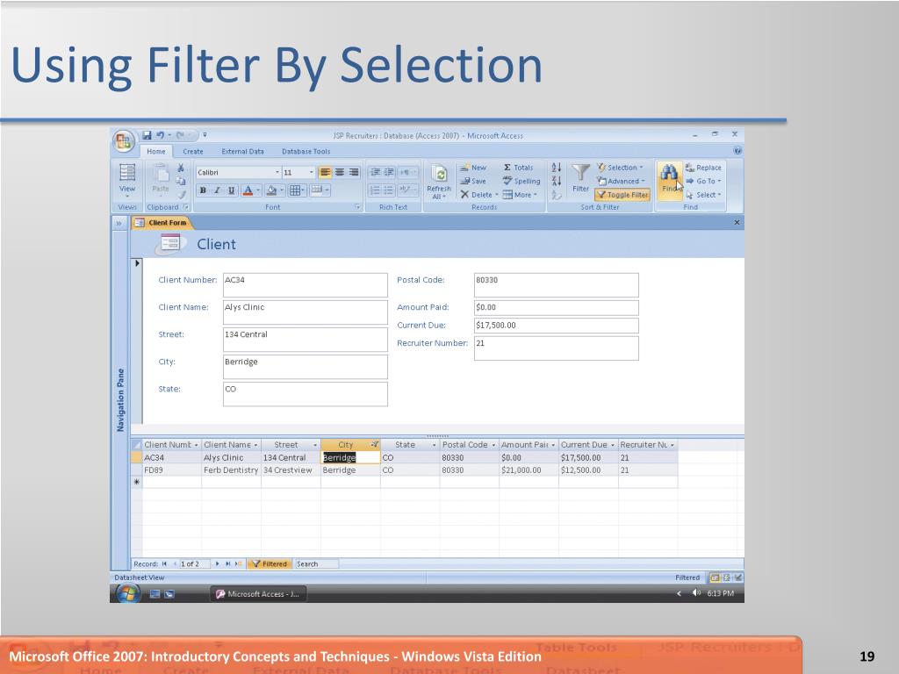Open the font size 11 dropdown
This screenshot has height=674, width=899.
pos(312,172)
